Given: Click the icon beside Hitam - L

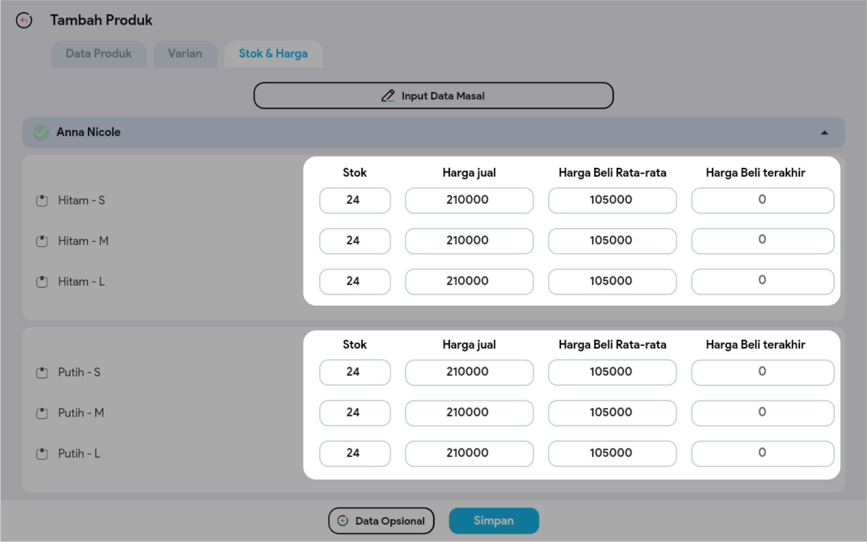Looking at the screenshot, I should [x=42, y=282].
